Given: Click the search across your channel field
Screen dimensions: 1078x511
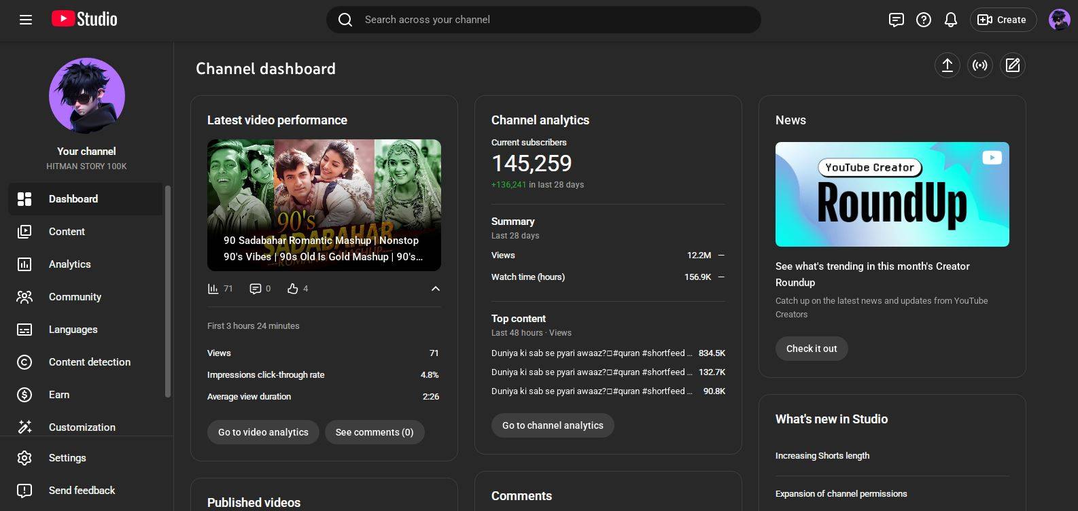Looking at the screenshot, I should click(544, 20).
